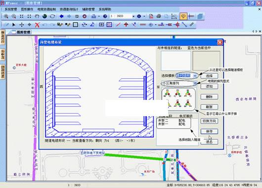Open the 系统管理 menu
This screenshot has width=262, height=188.
pos(11,9)
